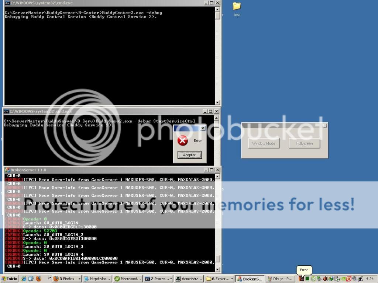Image resolution: width=378 pixels, height=283 pixels.
Task: Launch Firefox from the quick launch bar
Action: tap(38, 279)
